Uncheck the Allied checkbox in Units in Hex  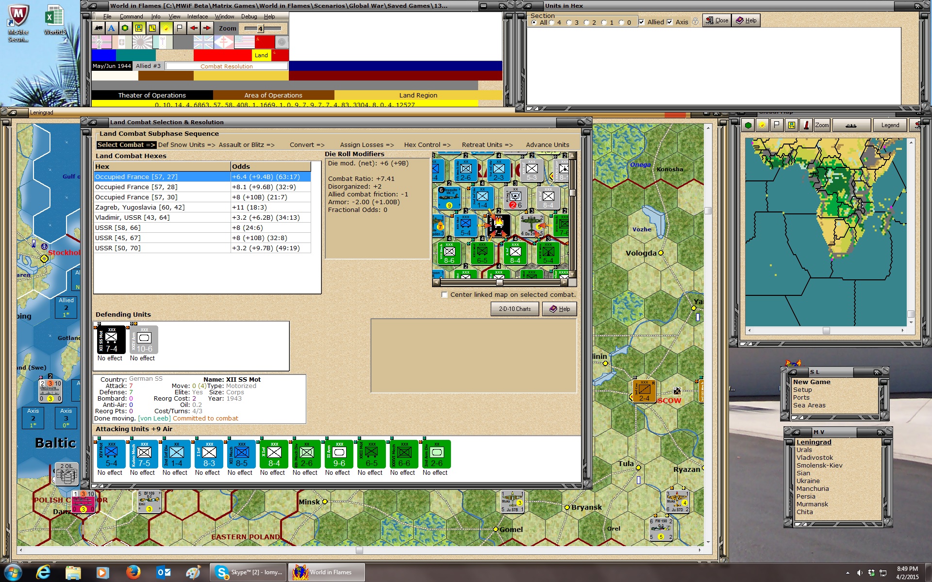pyautogui.click(x=642, y=22)
